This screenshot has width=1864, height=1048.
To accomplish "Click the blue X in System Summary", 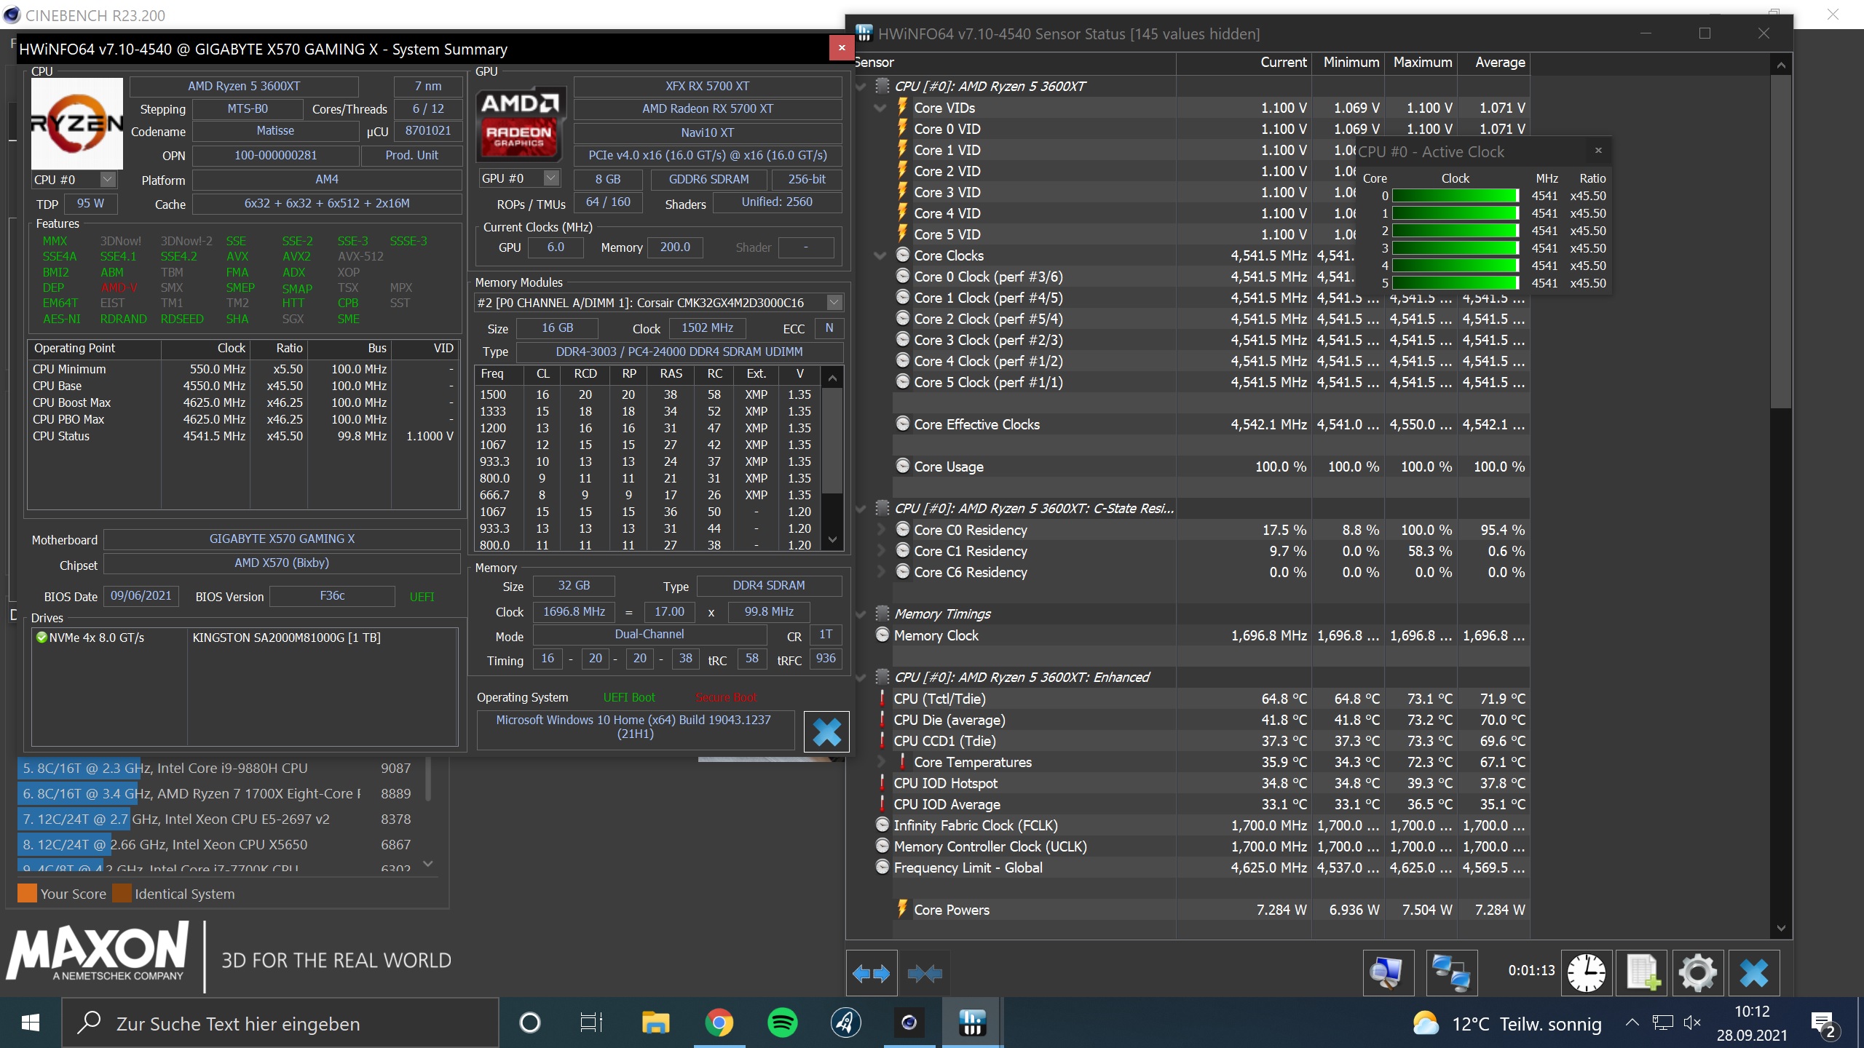I will pyautogui.click(x=826, y=731).
